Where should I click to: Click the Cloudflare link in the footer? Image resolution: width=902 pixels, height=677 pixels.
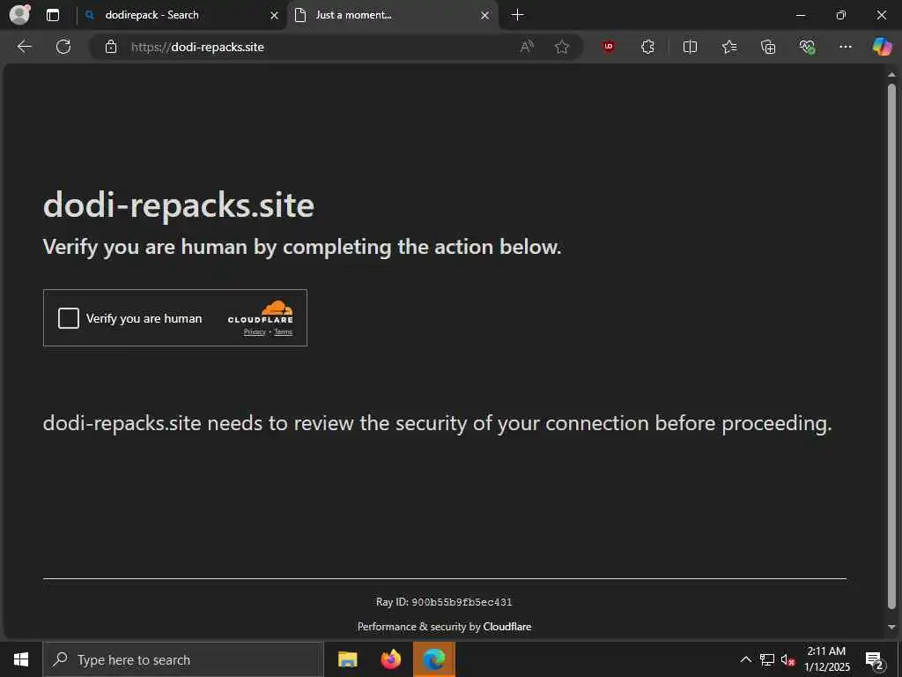(x=507, y=627)
